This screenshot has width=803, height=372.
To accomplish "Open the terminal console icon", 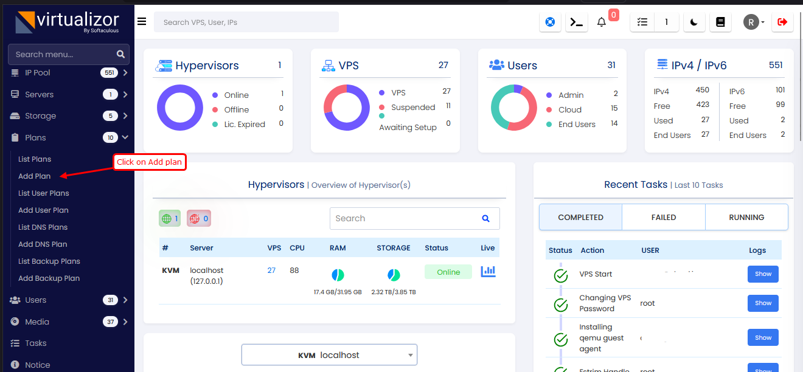I will tap(576, 22).
